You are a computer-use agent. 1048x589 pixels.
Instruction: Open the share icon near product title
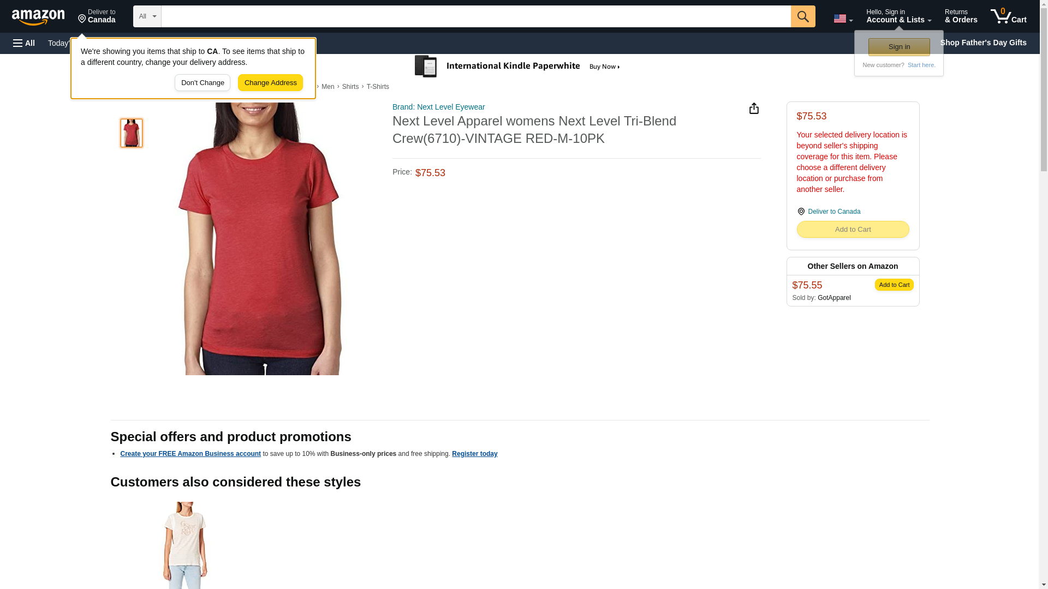click(x=754, y=109)
